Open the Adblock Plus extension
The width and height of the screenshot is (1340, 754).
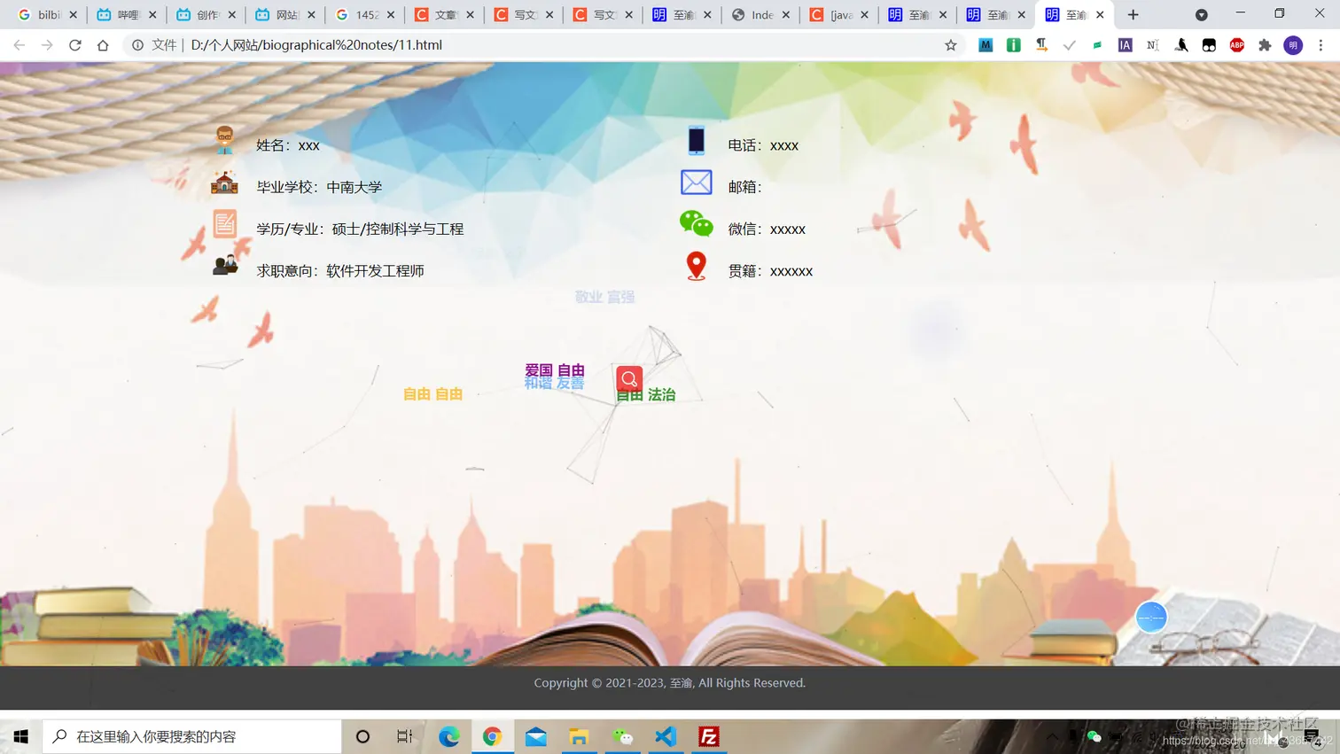pos(1236,44)
